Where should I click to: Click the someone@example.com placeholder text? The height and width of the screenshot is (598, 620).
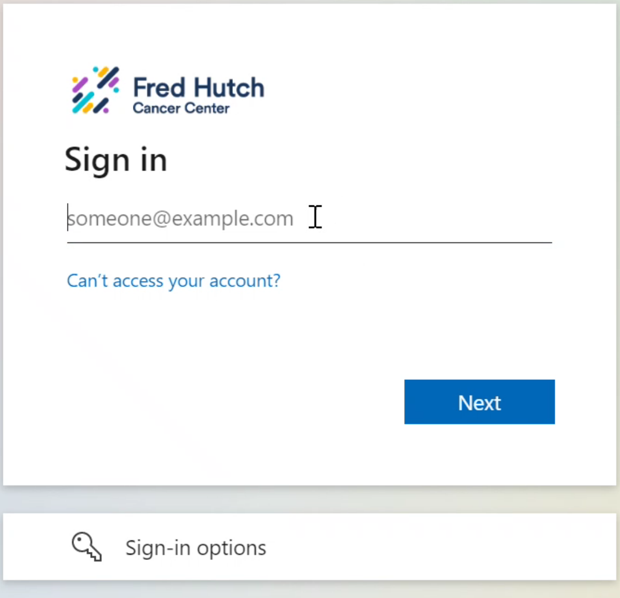(x=180, y=219)
